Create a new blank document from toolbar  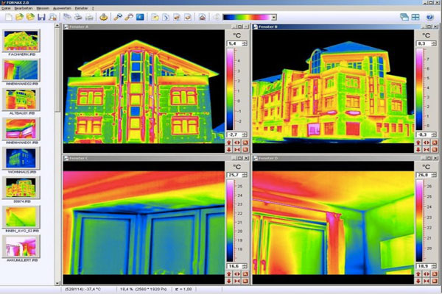tap(8, 17)
